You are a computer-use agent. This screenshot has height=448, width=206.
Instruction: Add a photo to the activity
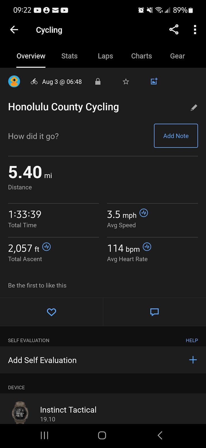(154, 81)
